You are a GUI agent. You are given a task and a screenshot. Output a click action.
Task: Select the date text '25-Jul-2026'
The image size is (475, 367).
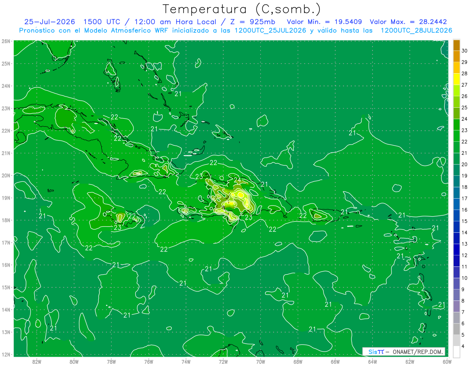coord(49,22)
